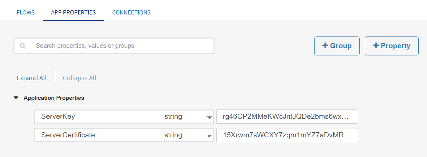Switch to the FLOWS tab
Image resolution: width=427 pixels, height=157 pixels.
click(26, 12)
